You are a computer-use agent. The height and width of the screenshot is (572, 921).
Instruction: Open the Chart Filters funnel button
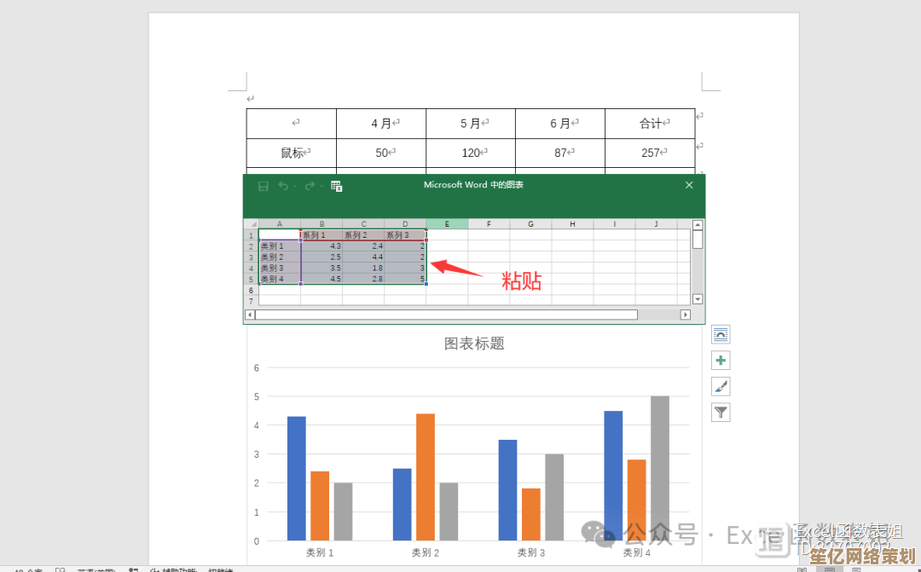[x=721, y=413]
